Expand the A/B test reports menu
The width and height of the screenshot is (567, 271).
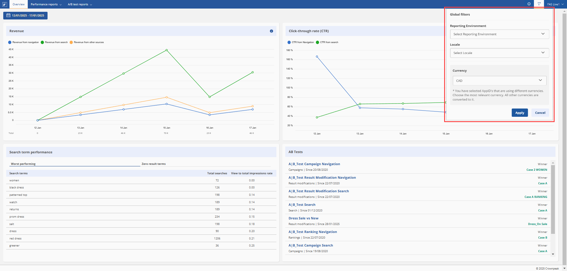[x=80, y=4]
